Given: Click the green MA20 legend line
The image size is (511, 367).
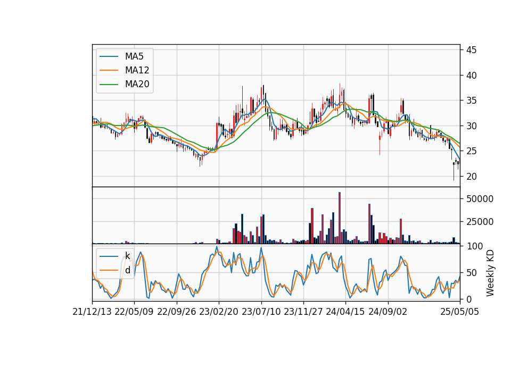Looking at the screenshot, I should (109, 85).
